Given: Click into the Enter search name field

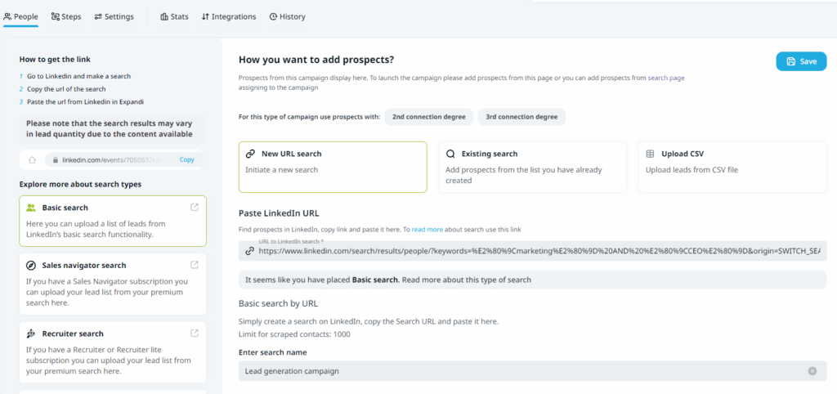Looking at the screenshot, I should (523, 371).
